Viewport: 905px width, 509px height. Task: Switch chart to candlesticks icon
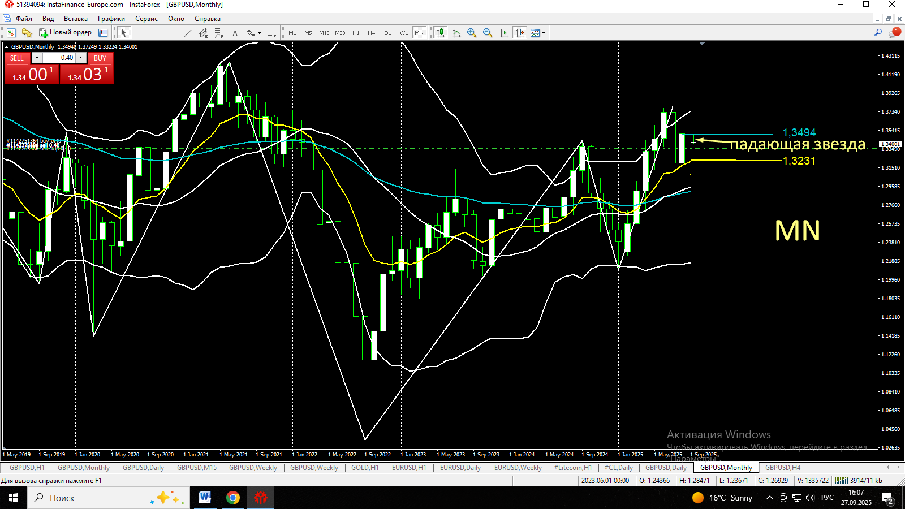(x=441, y=33)
